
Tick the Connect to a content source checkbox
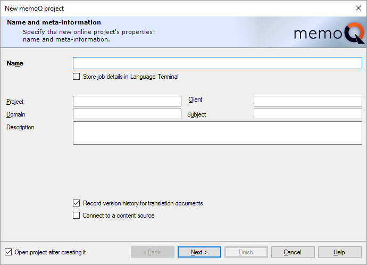coord(76,216)
